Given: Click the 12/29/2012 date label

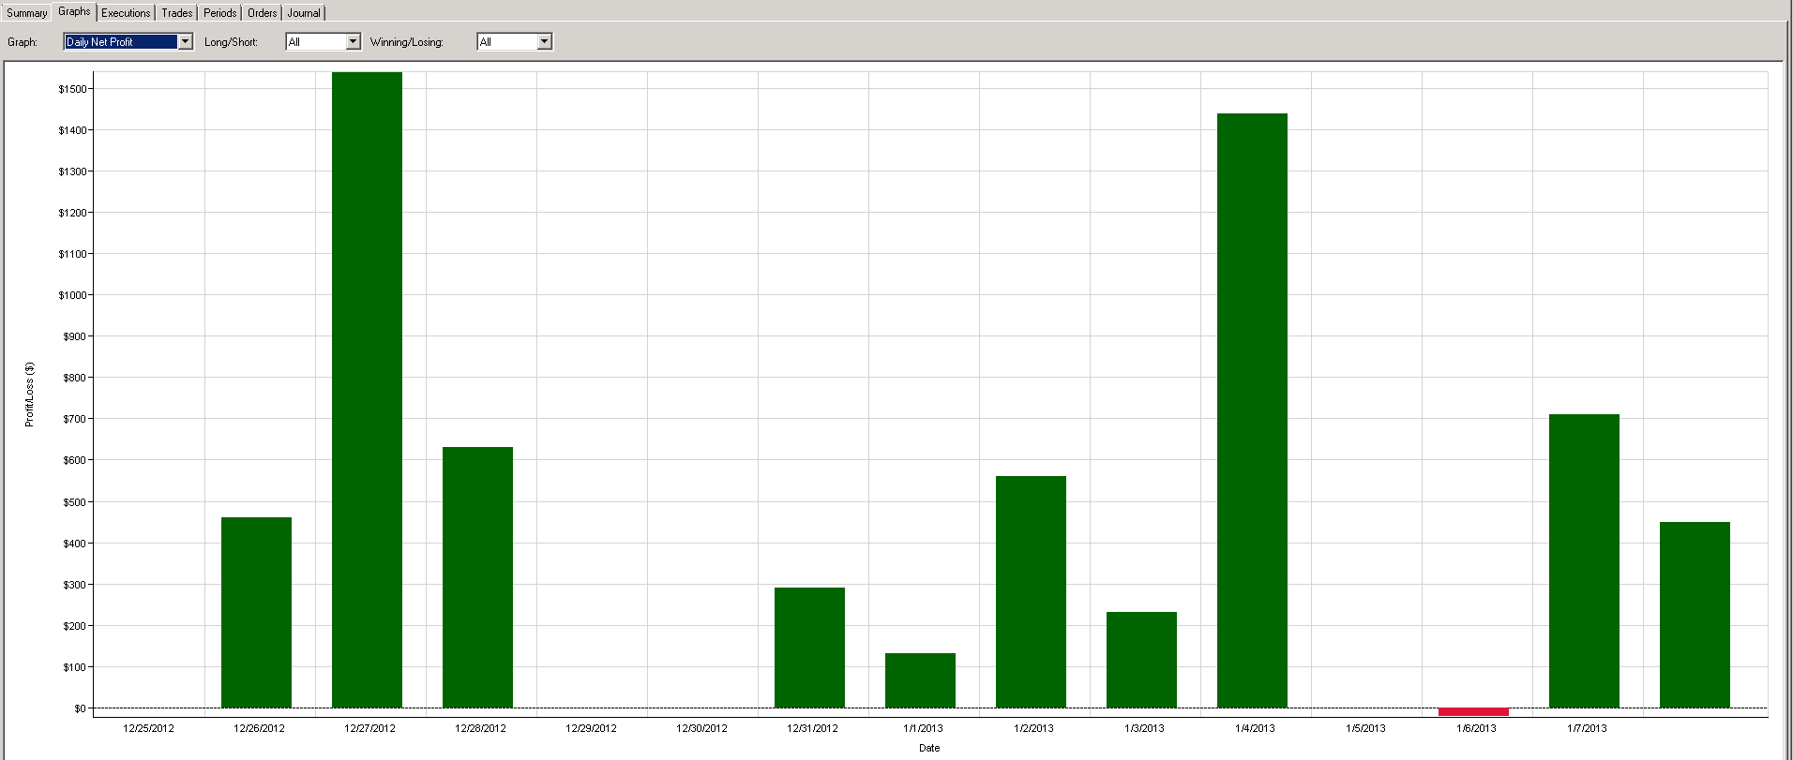Looking at the screenshot, I should tap(591, 728).
